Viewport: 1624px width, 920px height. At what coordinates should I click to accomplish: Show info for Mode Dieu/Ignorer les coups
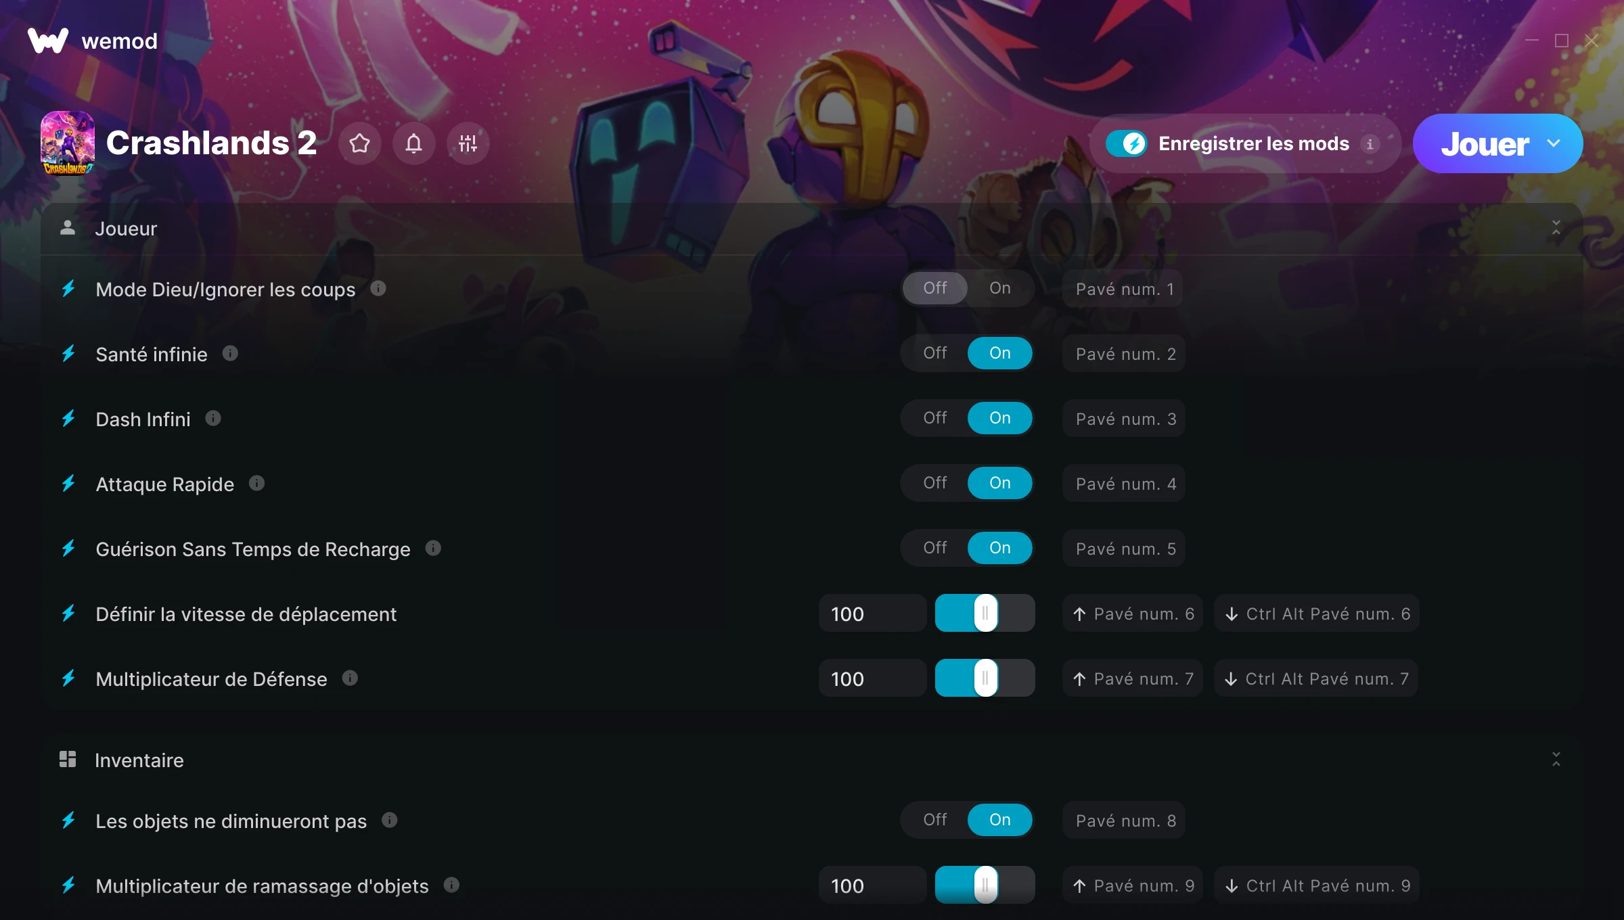coord(378,289)
